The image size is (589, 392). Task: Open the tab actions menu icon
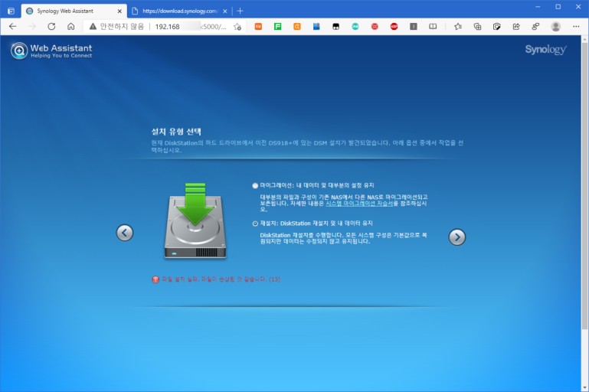[11, 11]
